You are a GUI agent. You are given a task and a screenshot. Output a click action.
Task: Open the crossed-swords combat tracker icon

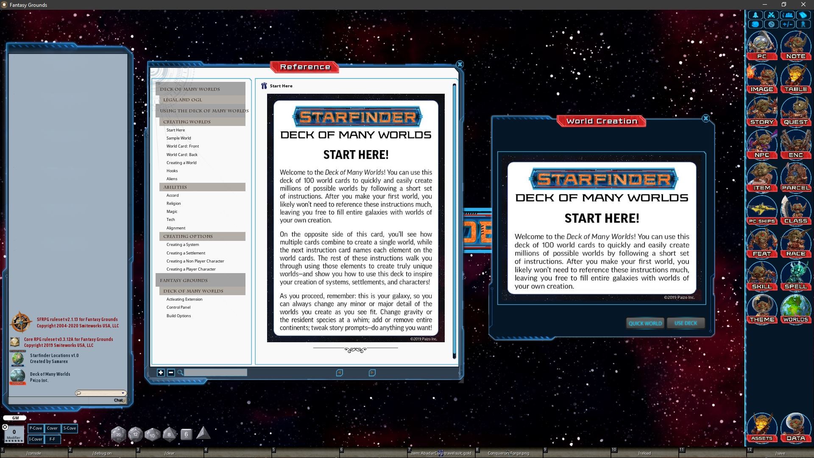pos(772,14)
